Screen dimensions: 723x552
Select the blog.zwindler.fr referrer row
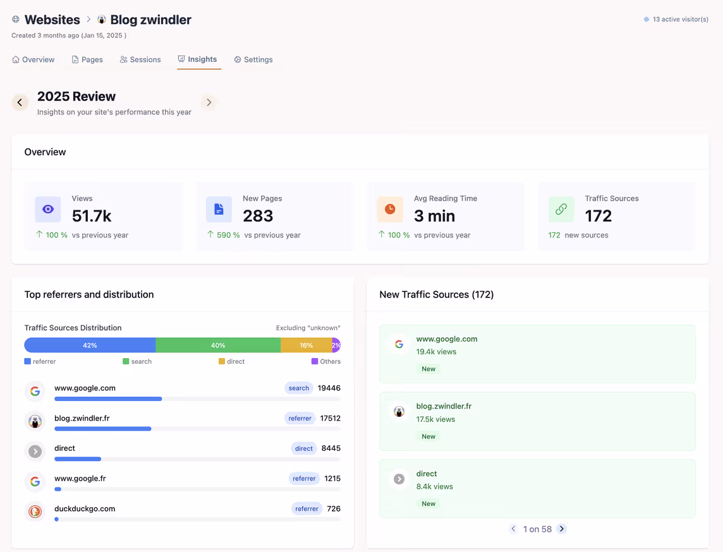click(x=182, y=421)
